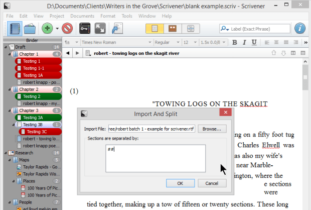Select Testing 3C in the Binder
Screen dimensions: 311x210
click(x=40, y=132)
